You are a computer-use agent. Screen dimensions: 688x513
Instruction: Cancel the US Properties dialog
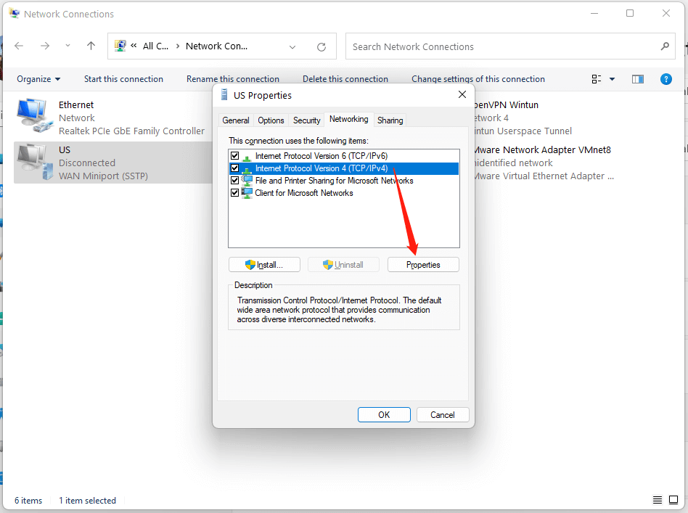pyautogui.click(x=443, y=415)
